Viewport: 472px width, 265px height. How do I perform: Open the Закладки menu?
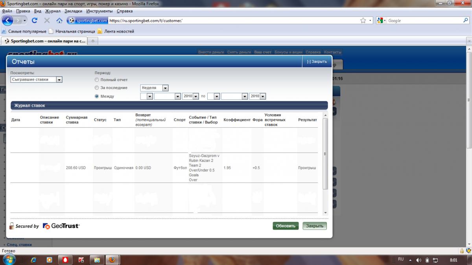tap(73, 11)
